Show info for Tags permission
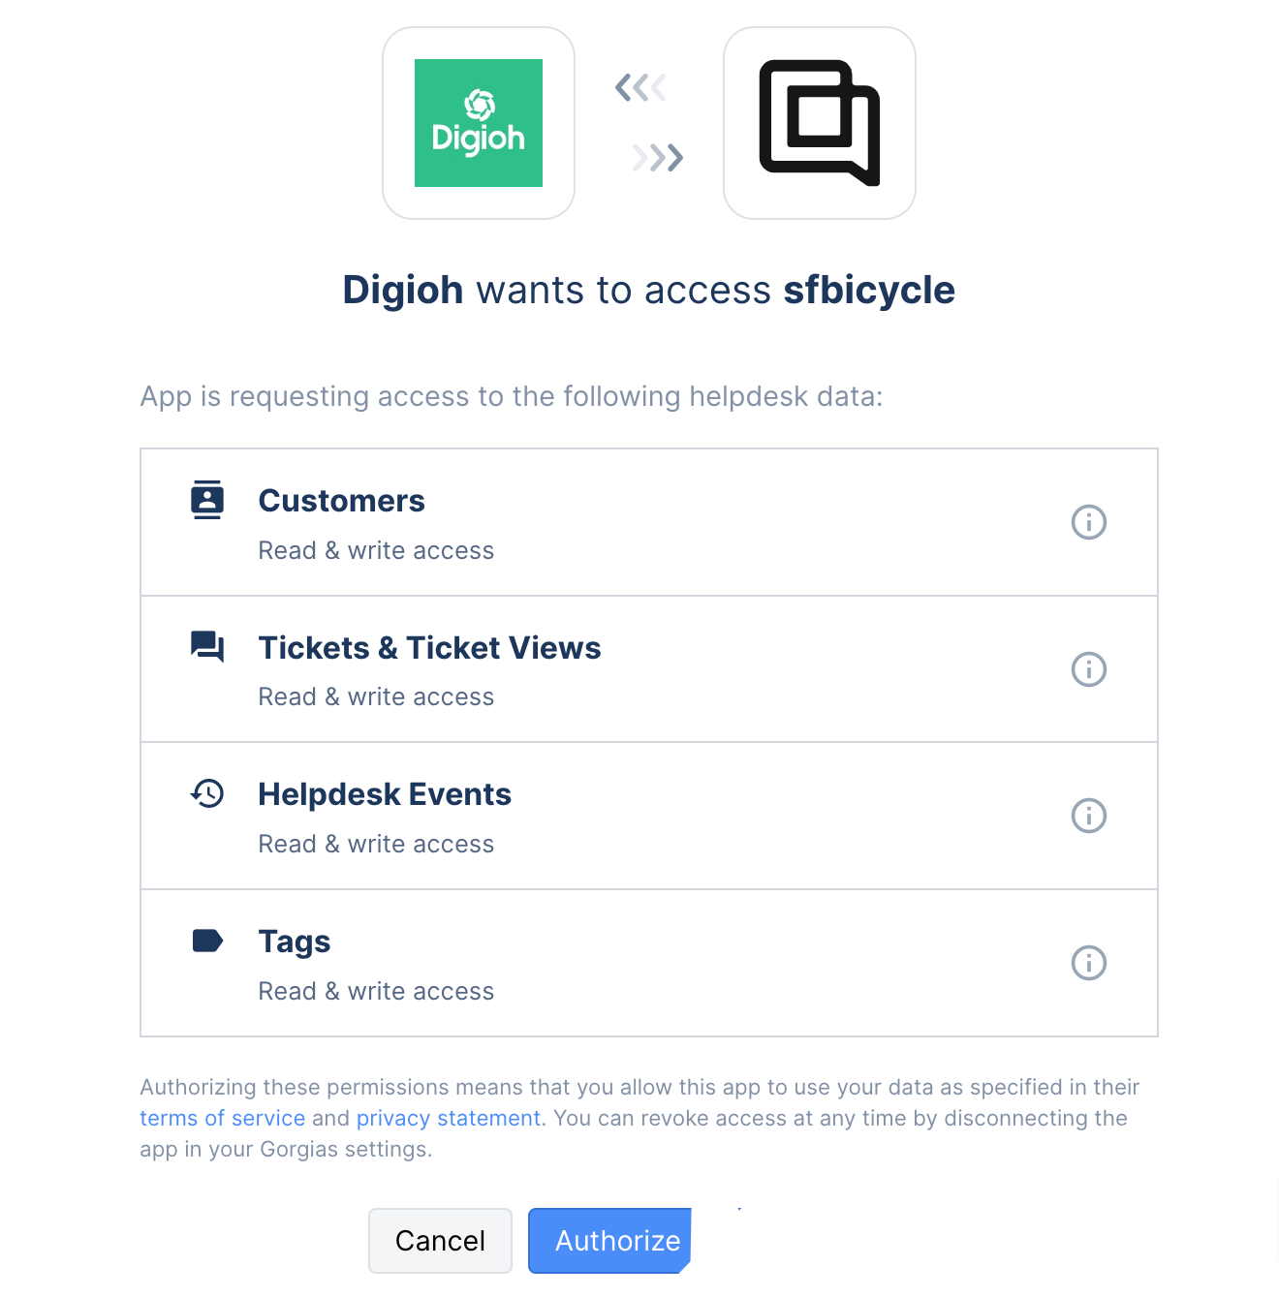The width and height of the screenshot is (1279, 1298). [x=1088, y=963]
